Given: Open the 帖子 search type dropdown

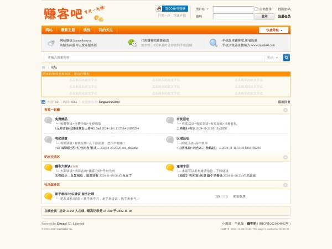Looking at the screenshot, I should pos(272,58).
